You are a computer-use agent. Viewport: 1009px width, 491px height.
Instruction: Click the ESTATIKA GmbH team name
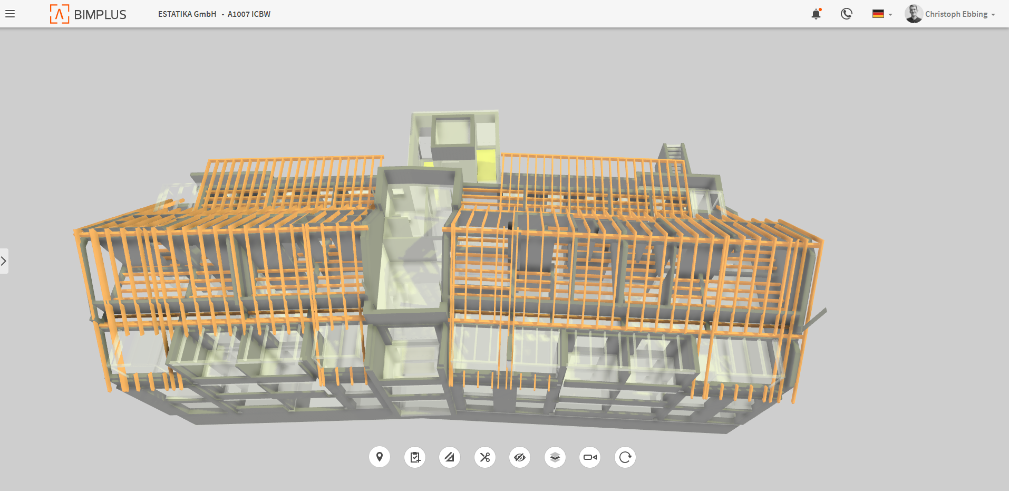[187, 14]
